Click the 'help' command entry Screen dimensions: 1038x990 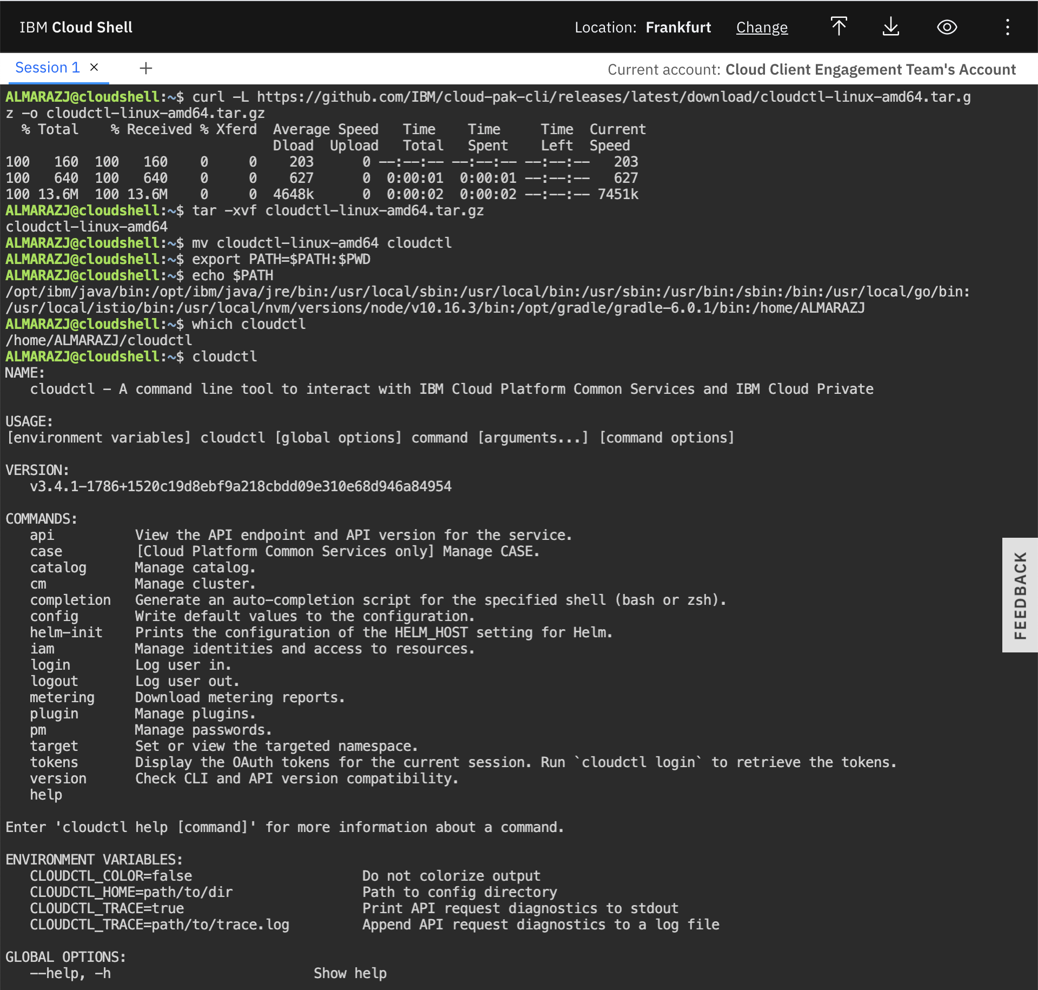pos(46,795)
